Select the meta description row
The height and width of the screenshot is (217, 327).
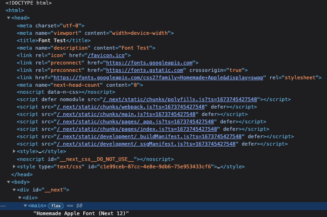coord(86,48)
